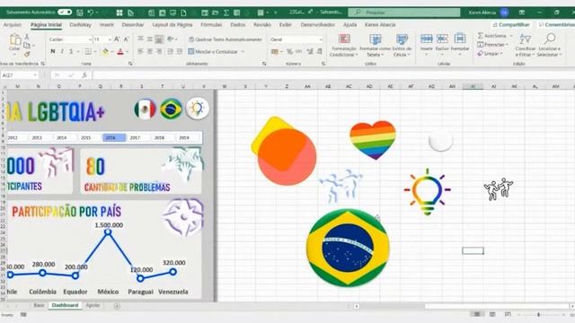Click the yellow fill color bucket
The image size is (575, 323).
(105, 52)
